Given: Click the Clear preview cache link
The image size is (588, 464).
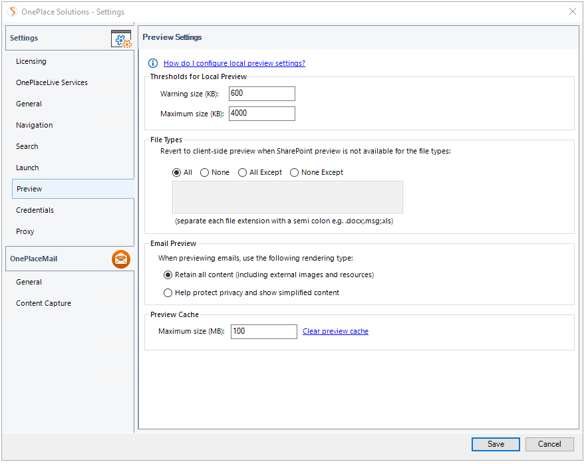Looking at the screenshot, I should pos(337,332).
